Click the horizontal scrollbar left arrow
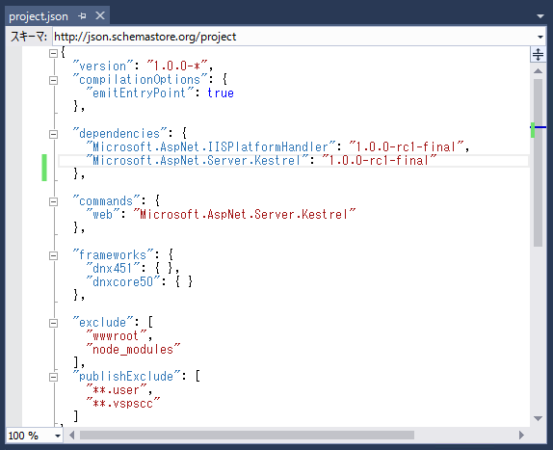The image size is (553, 450). coord(71,436)
